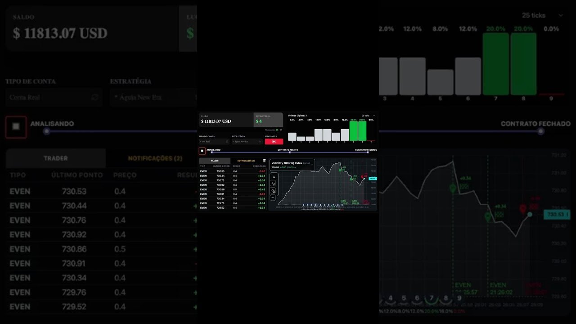The height and width of the screenshot is (324, 576).
Task: Click digit circle 0 below the center chart
Action: (x=303, y=205)
